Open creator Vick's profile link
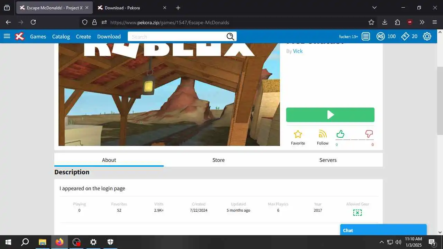This screenshot has height=249, width=443. point(298,51)
